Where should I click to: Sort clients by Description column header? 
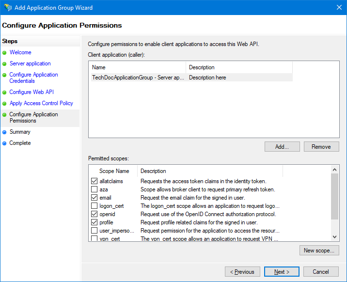(239, 67)
